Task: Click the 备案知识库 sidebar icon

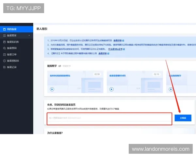Action: (x=5, y=42)
